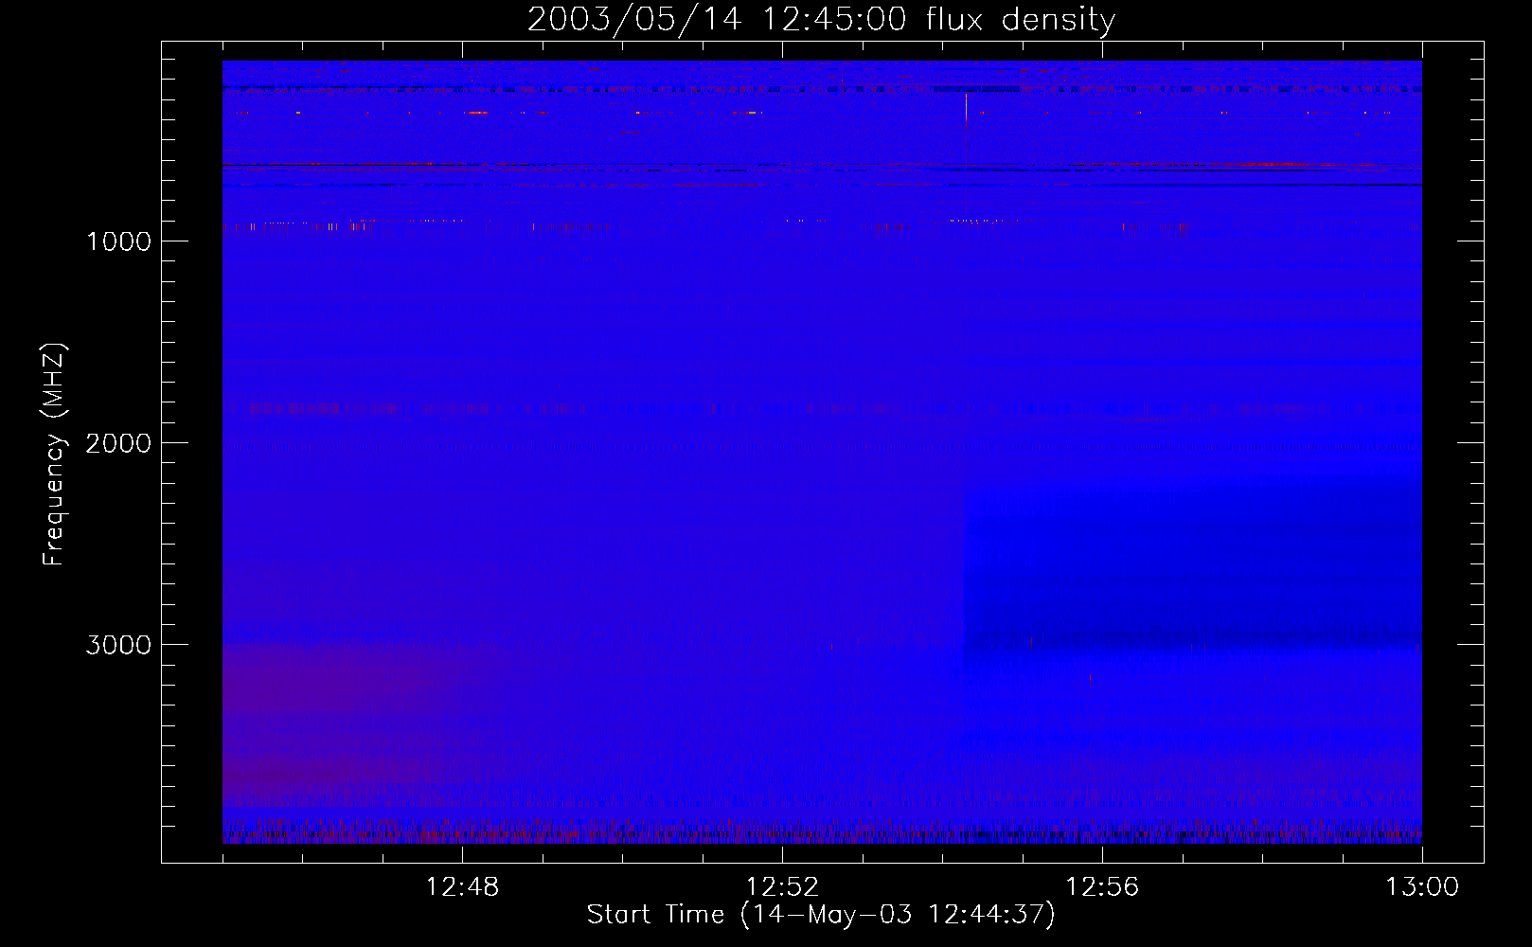Click the 12:52 time tick label
The height and width of the screenshot is (947, 1532).
coord(782,887)
